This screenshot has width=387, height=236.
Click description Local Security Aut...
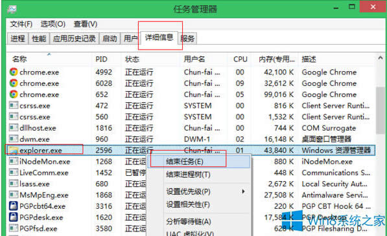point(334,184)
